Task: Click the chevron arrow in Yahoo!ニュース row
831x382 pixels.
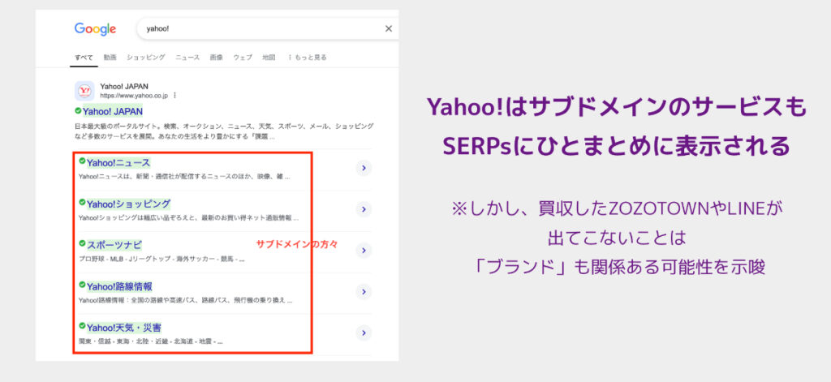Action: pos(364,168)
